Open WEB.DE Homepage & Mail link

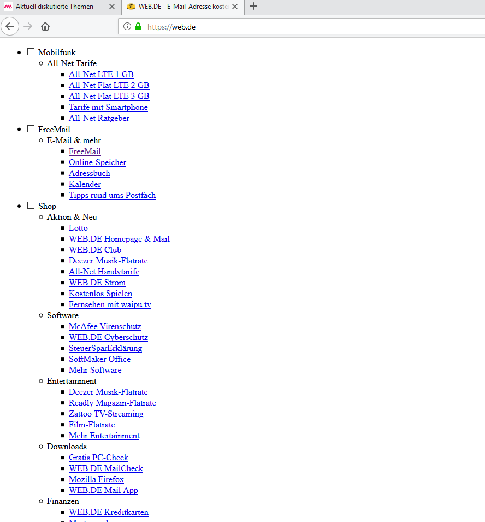[120, 239]
